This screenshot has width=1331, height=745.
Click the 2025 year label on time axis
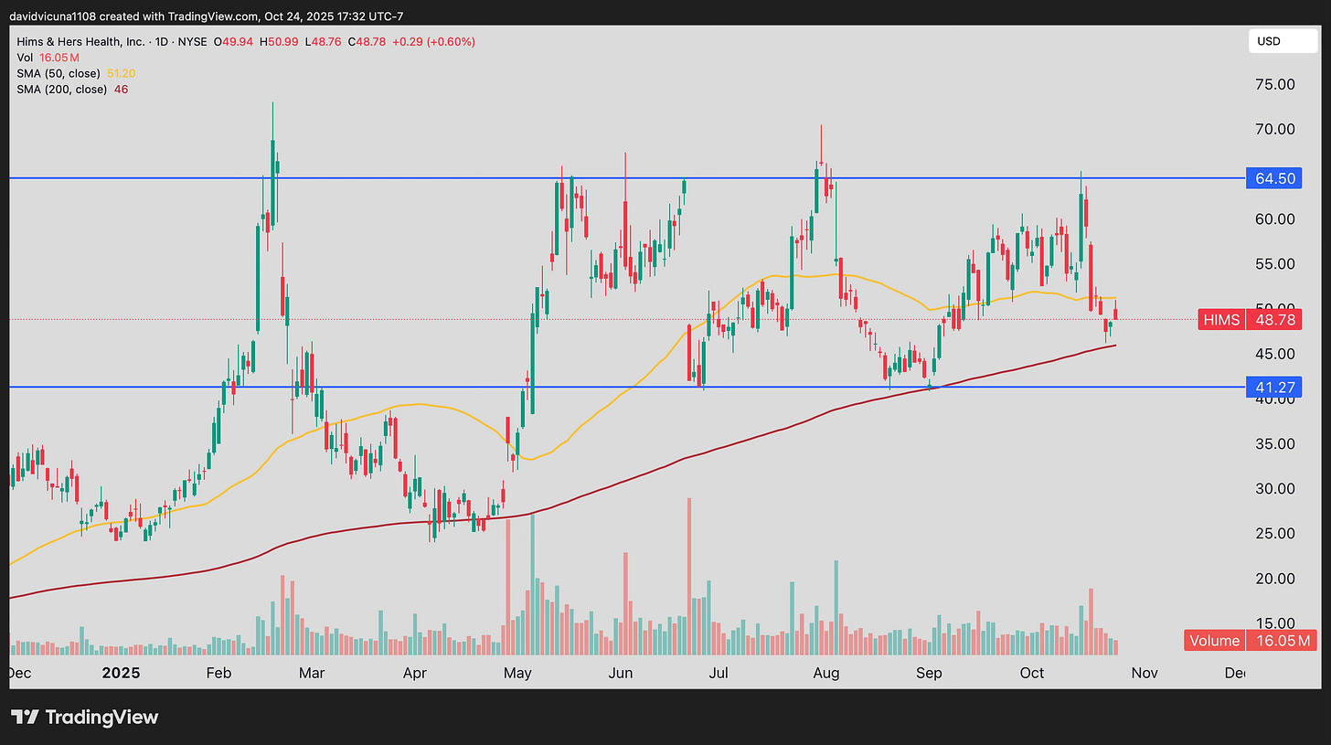point(121,673)
